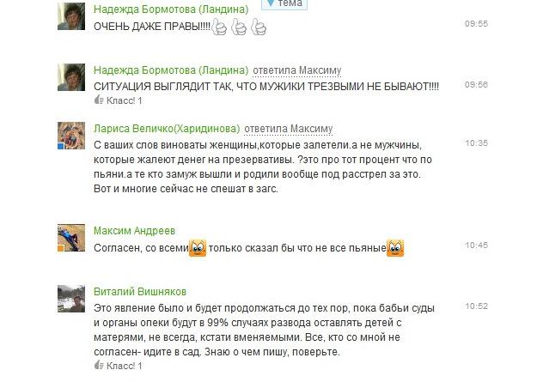
Task: Open Надежда Бормотова (Ландина) profile from first comment
Action: pos(171,9)
